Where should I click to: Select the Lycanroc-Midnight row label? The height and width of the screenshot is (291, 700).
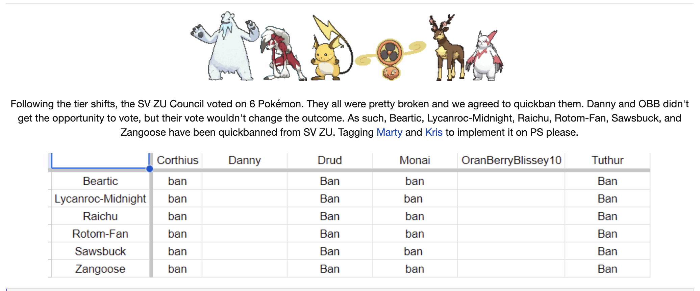pos(100,199)
